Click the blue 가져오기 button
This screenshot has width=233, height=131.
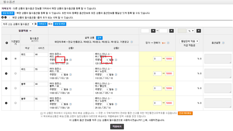tap(42, 24)
